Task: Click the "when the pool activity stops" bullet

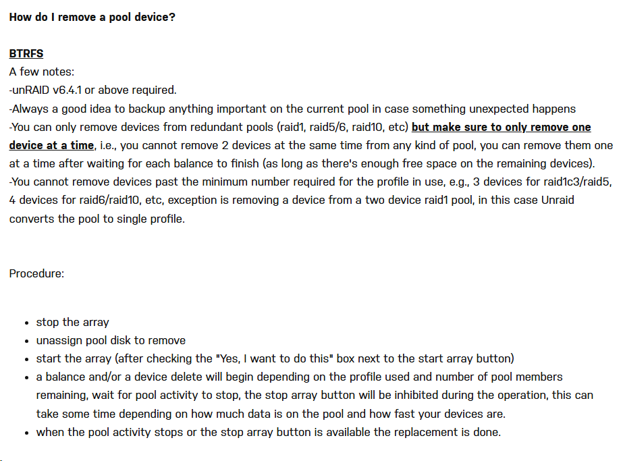Action: pos(269,432)
